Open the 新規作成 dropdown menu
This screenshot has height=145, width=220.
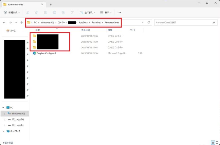12,12
